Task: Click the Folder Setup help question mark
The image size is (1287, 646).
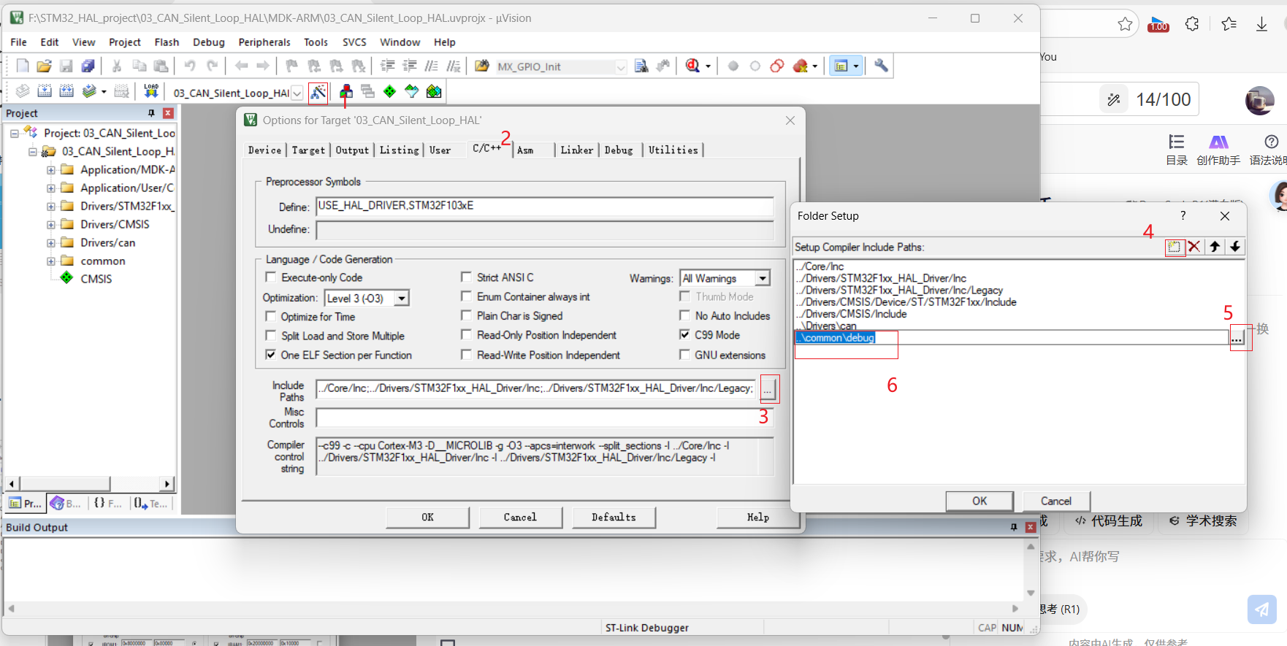Action: coord(1183,215)
